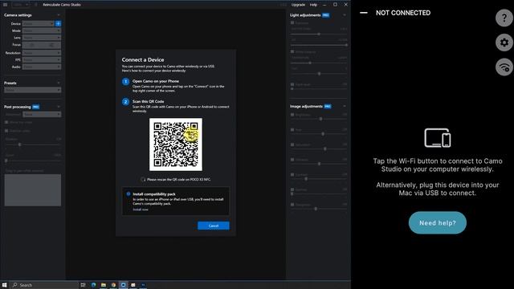Open the Help menu
Image resolution: width=514 pixels, height=289 pixels.
pos(313,5)
